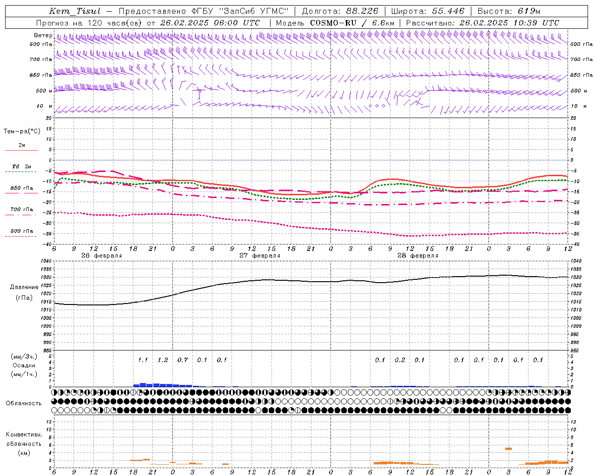
Task: Click the longitude value Долгота: 88.226
Action: pyautogui.click(x=340, y=11)
